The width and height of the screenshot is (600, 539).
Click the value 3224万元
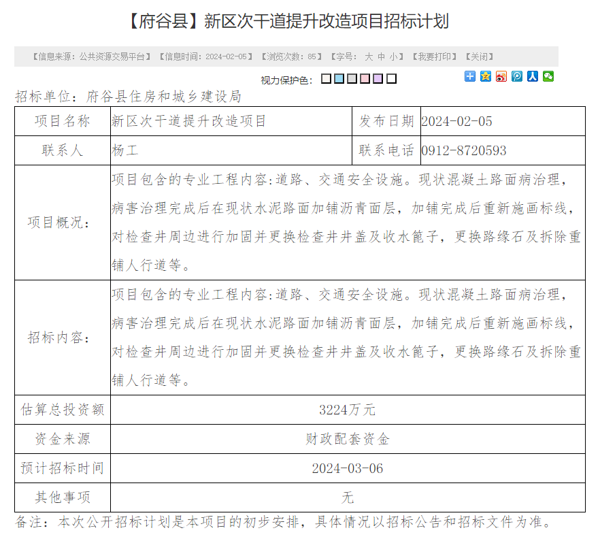348,410
